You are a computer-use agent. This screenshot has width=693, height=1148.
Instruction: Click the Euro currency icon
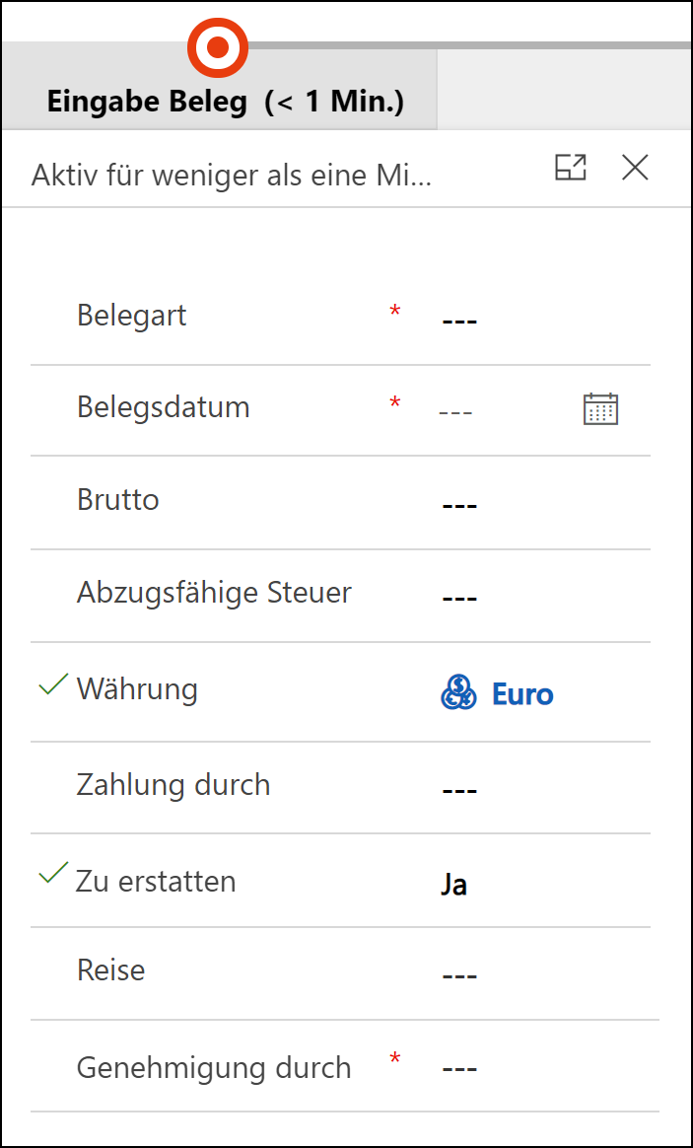tap(458, 692)
